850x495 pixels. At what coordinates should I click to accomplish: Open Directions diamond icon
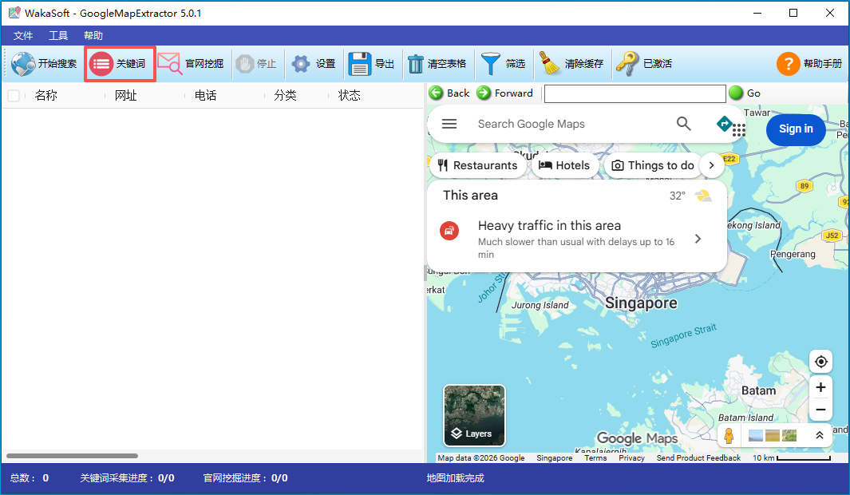point(724,124)
